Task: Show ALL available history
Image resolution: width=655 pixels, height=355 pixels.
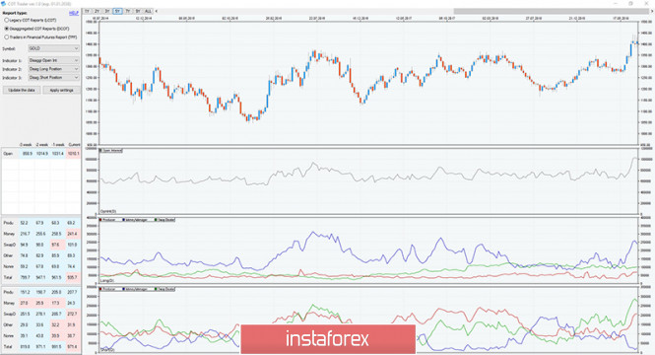Action: pos(149,11)
